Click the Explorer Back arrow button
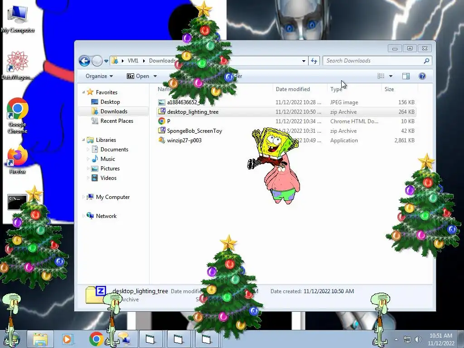The image size is (464, 348). click(84, 61)
